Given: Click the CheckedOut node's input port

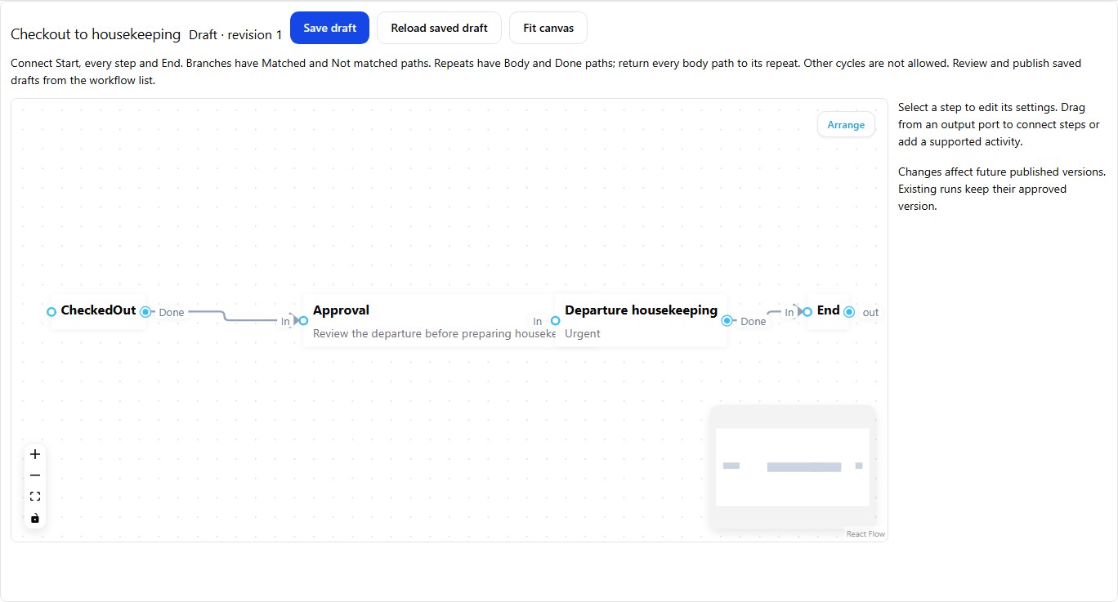Looking at the screenshot, I should (x=51, y=311).
